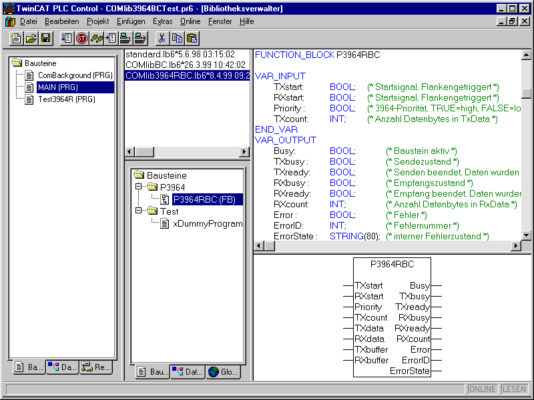Screen dimensions: 534x400
Task: Open the Einfügen menu
Action: click(x=131, y=21)
